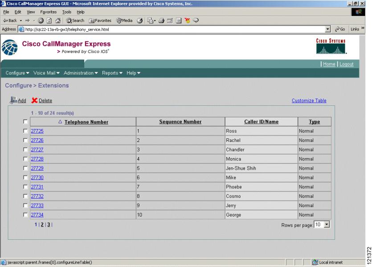
Task: Expand the address bar history dropdown arrow
Action: pyautogui.click(x=327, y=29)
